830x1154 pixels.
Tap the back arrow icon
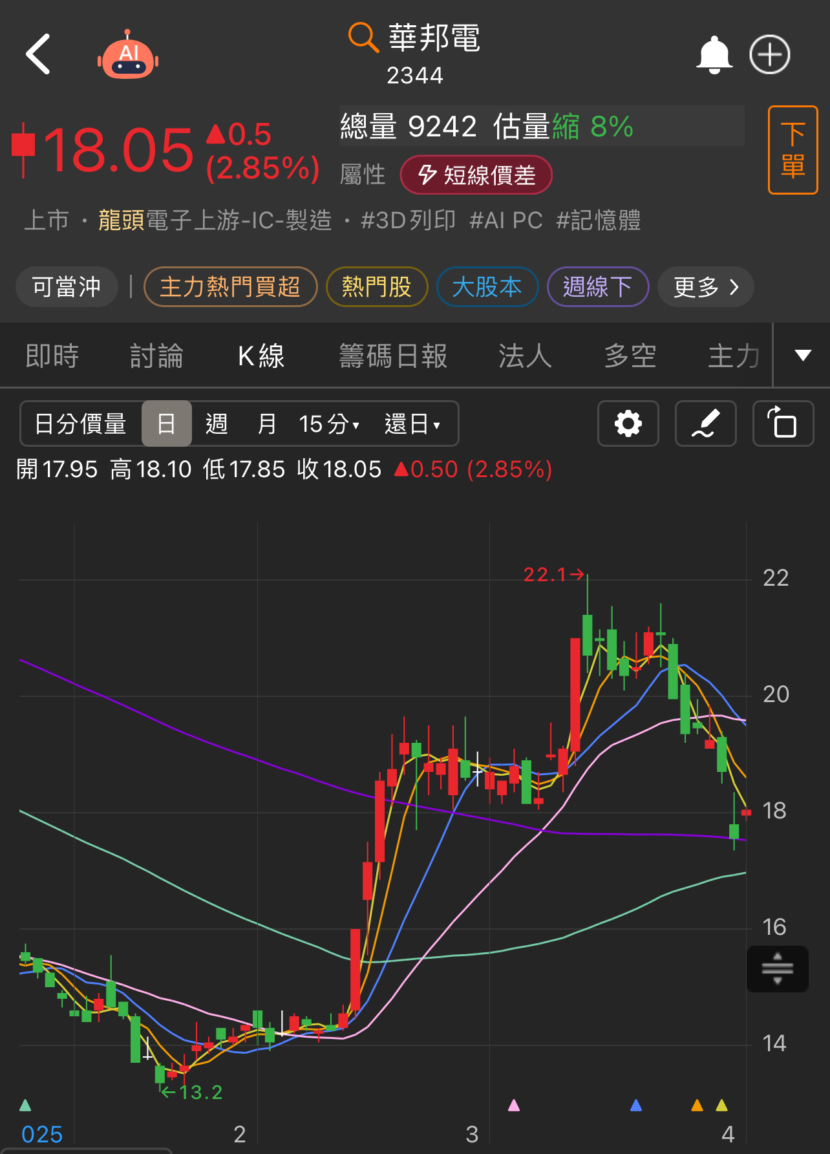38,54
